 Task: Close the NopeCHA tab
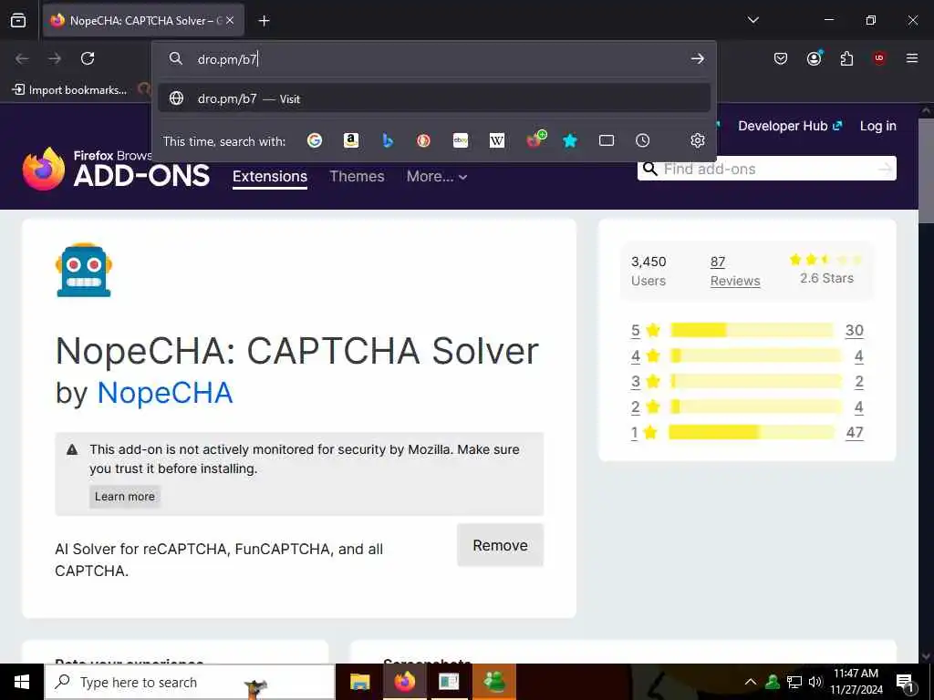coord(230,20)
